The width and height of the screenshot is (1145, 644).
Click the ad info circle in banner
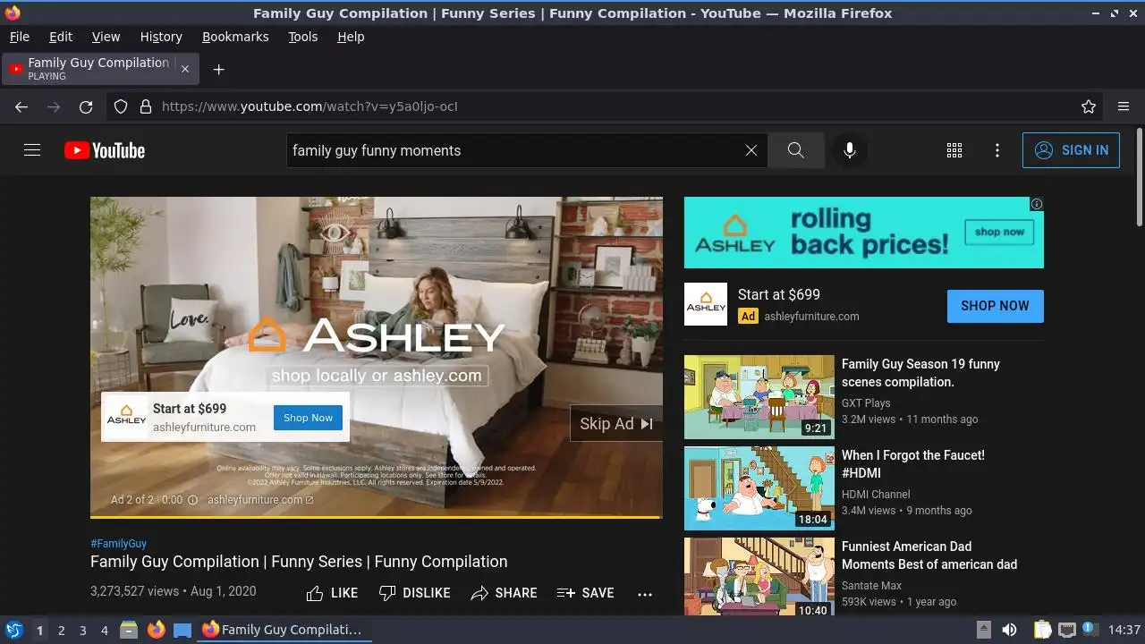point(1037,204)
